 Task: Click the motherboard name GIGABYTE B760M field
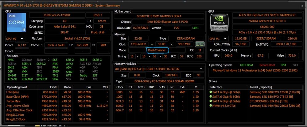tap(159, 16)
